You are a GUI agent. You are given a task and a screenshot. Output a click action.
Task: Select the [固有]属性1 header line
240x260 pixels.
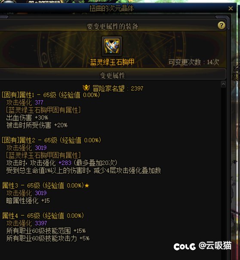(51, 95)
